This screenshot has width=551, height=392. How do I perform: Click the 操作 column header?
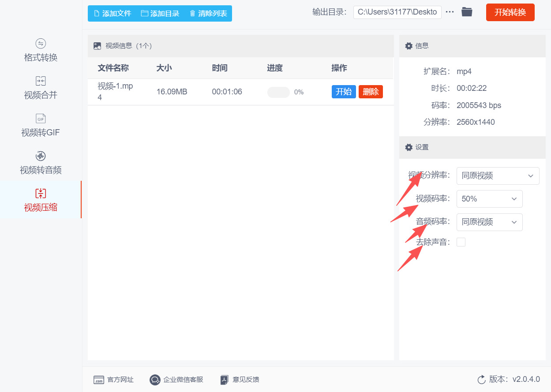tap(339, 68)
